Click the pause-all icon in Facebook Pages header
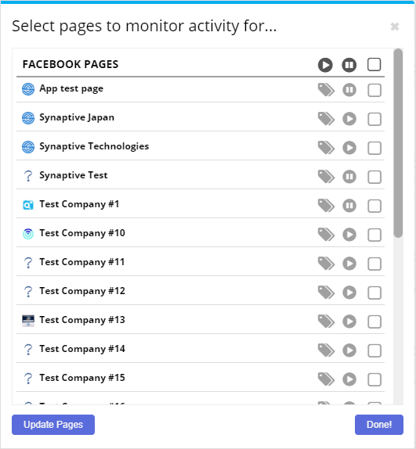 click(349, 65)
